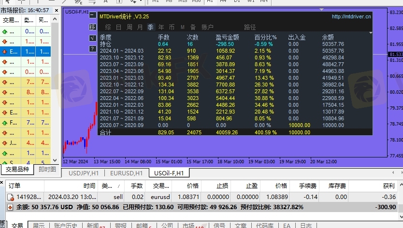Sort orders by the 时间 column header
This screenshot has height=228, width=403.
71,186
